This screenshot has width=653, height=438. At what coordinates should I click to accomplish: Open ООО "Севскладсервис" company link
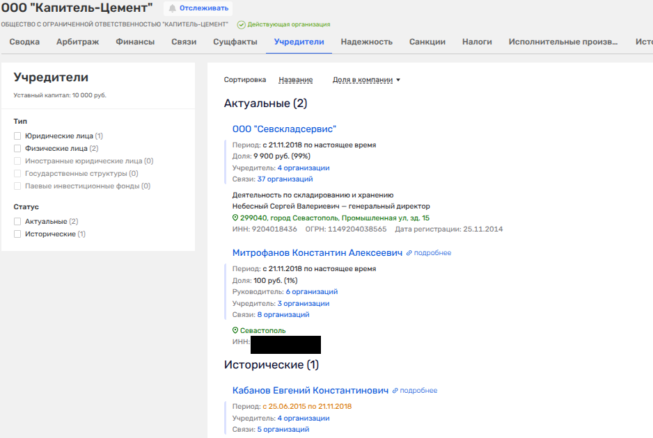pos(284,129)
